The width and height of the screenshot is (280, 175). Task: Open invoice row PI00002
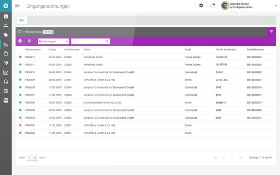tap(146, 133)
